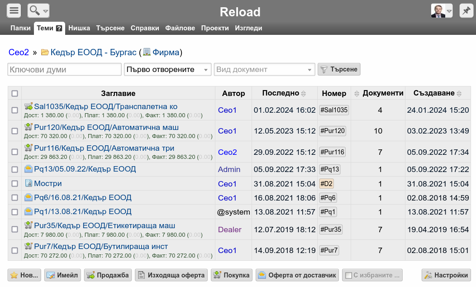476x287 pixels.
Task: Click the Изходяща оферта button
Action: pos(171,275)
